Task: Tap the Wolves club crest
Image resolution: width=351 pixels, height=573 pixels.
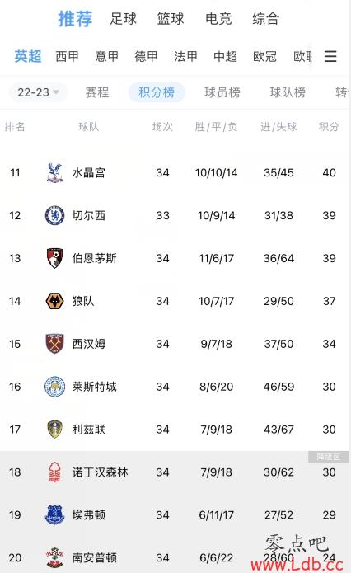Action: [x=54, y=301]
